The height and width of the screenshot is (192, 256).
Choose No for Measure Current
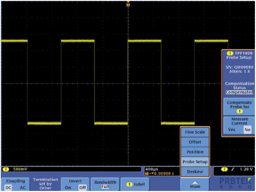[247, 130]
